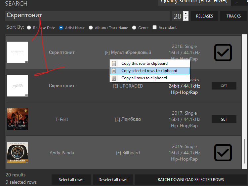Screen dimensions: 248x186
Task: Click GET button for the Ламбада single
Action: tap(224, 119)
